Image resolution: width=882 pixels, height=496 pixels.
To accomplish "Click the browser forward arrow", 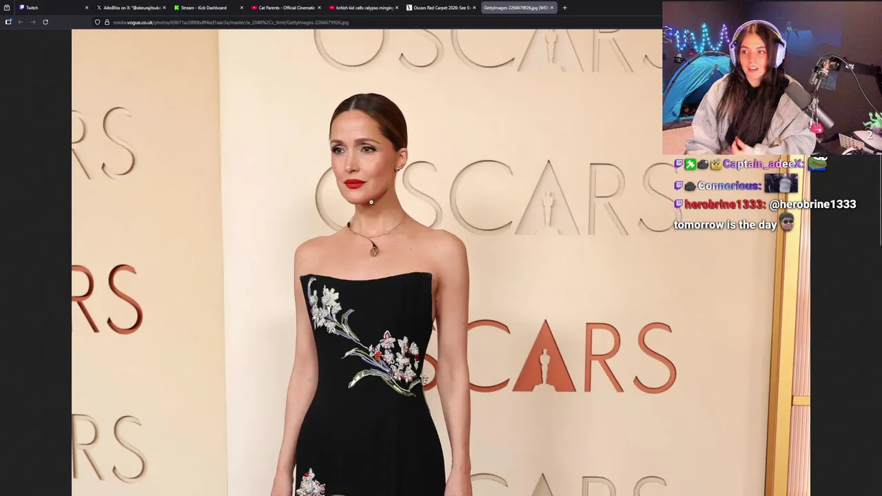I will pos(32,22).
